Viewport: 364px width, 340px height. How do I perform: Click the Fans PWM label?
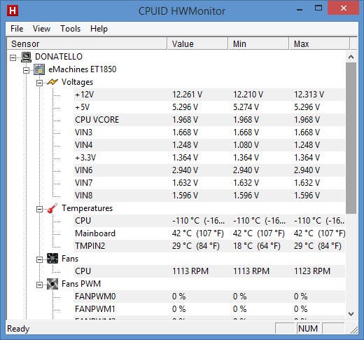tap(81, 284)
